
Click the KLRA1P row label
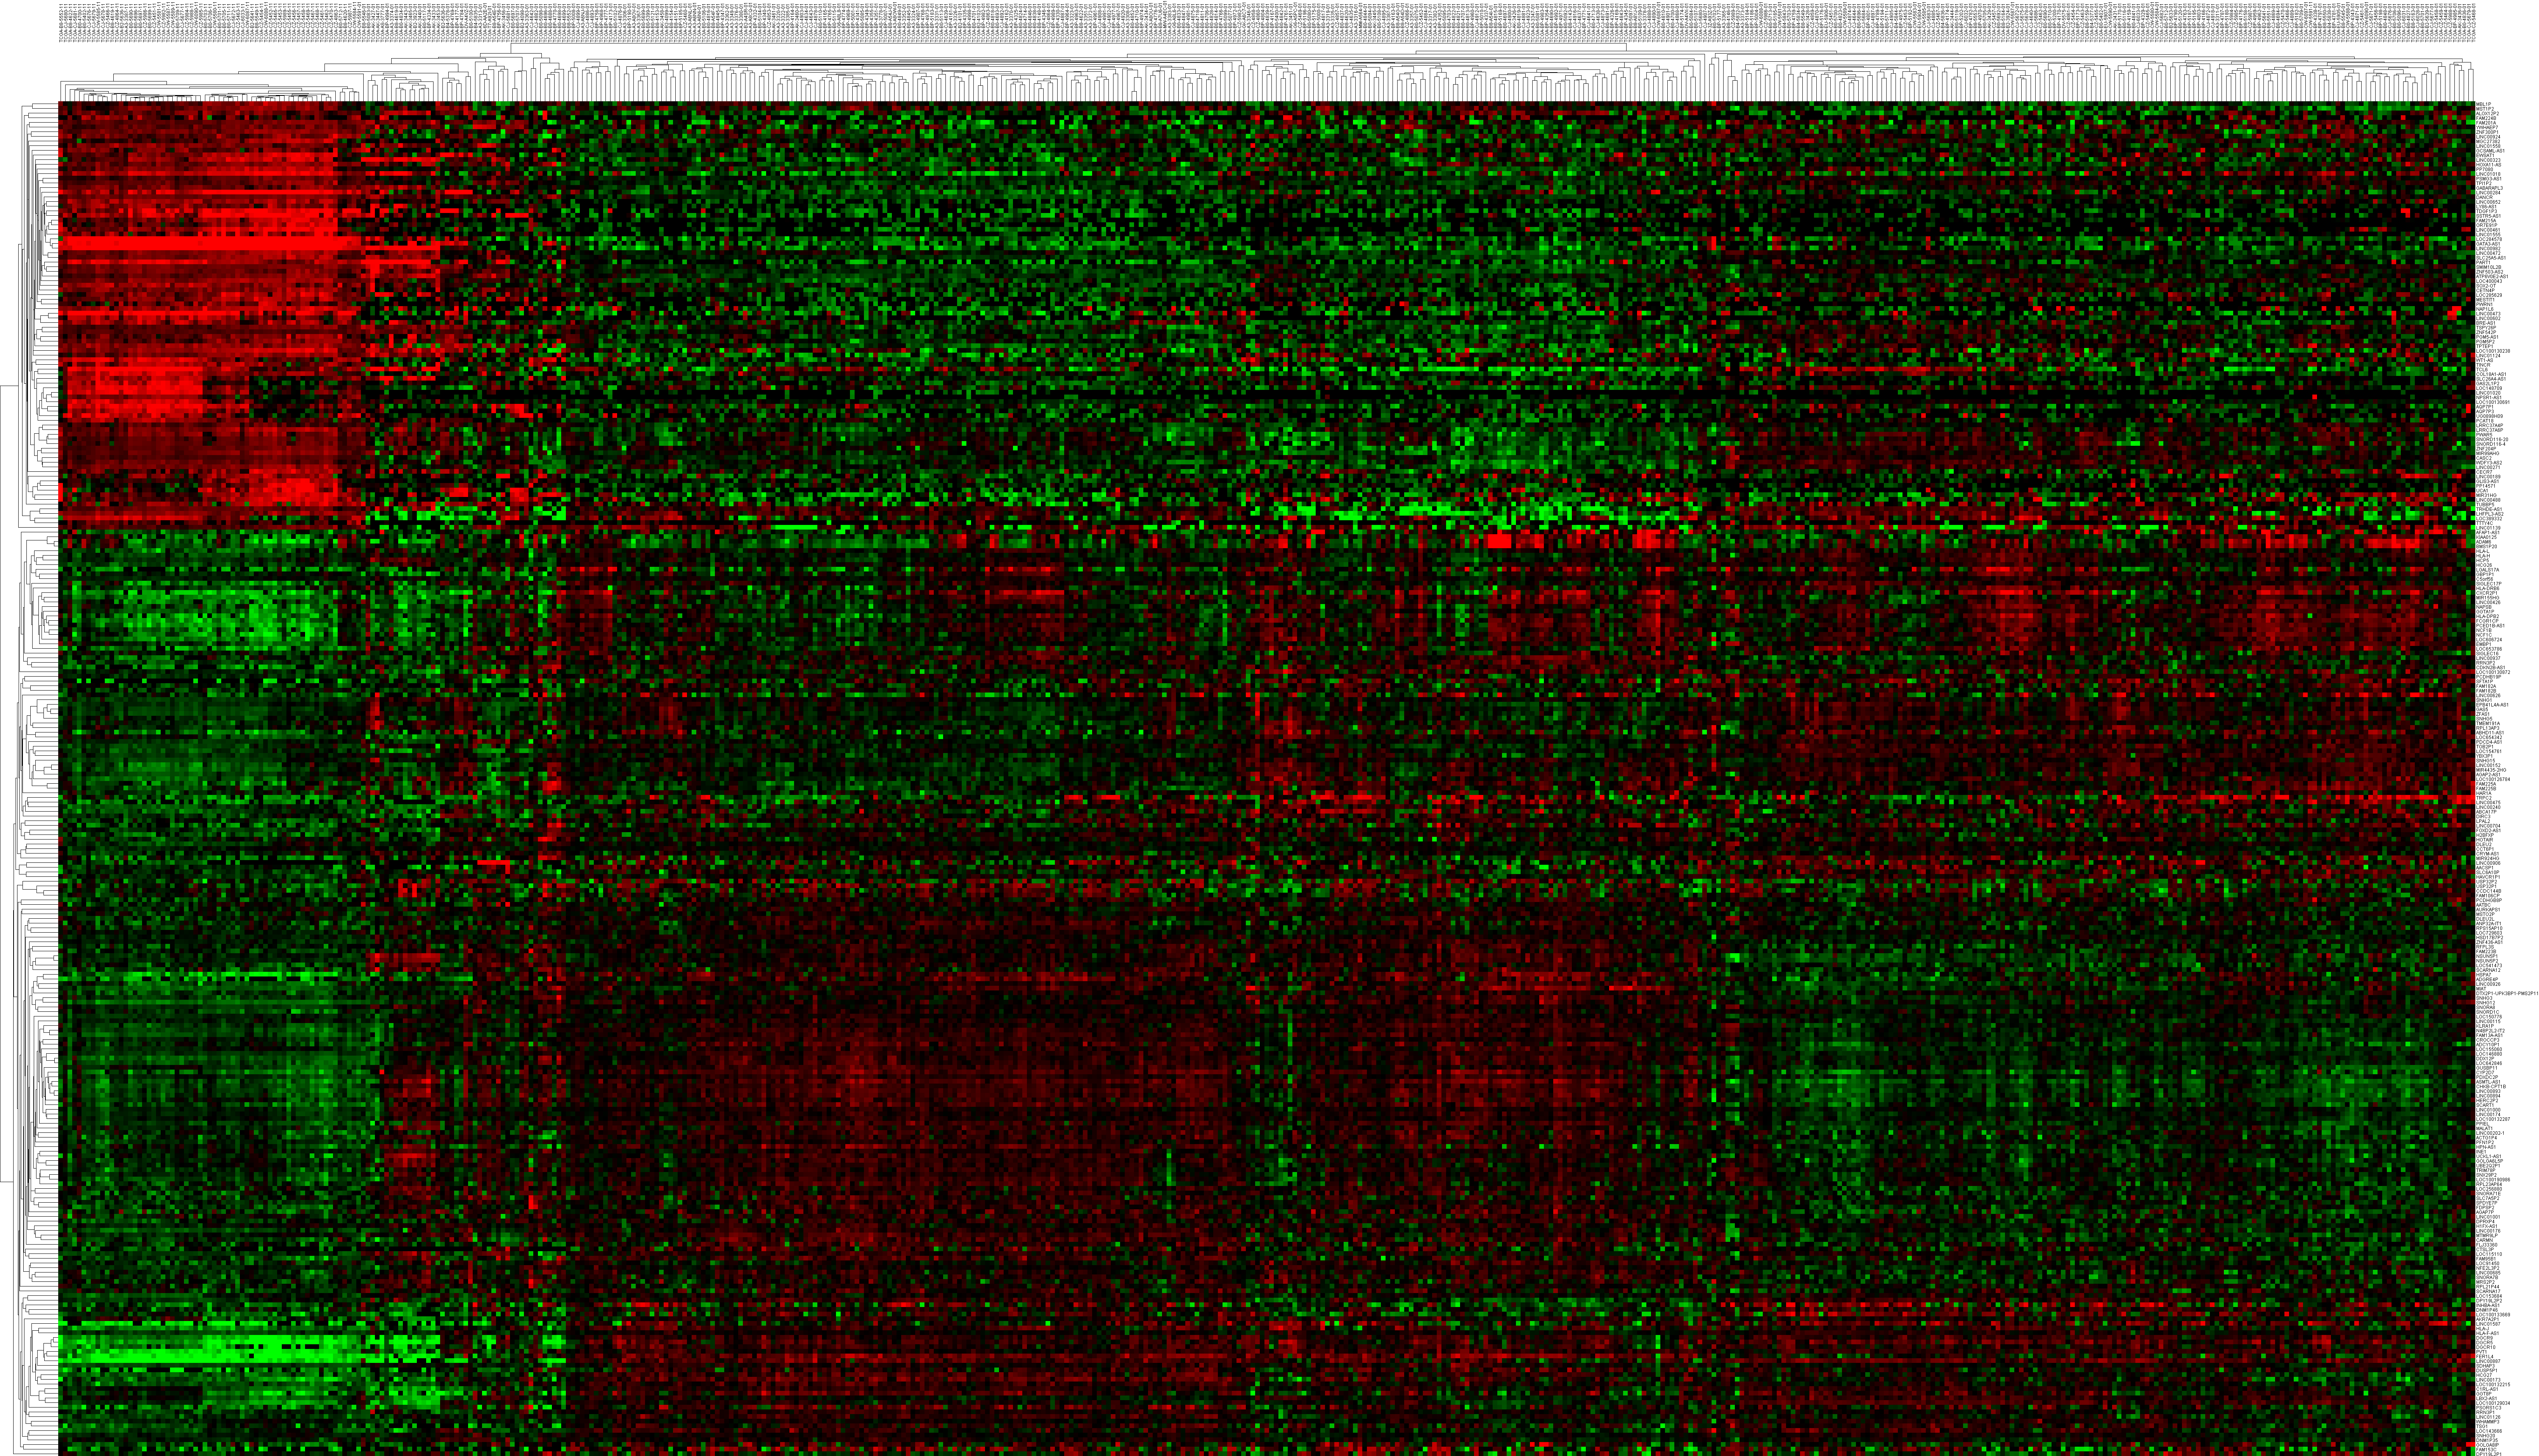coord(2485,1026)
